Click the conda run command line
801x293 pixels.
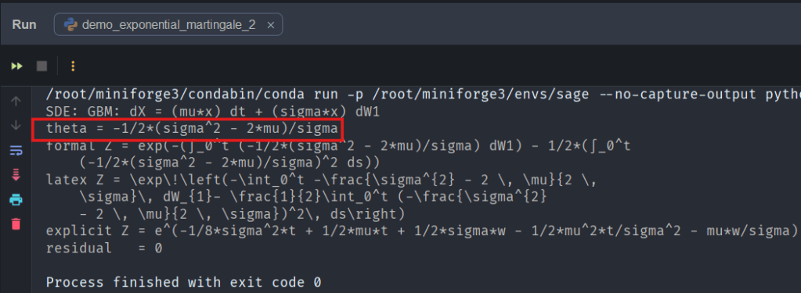423,95
